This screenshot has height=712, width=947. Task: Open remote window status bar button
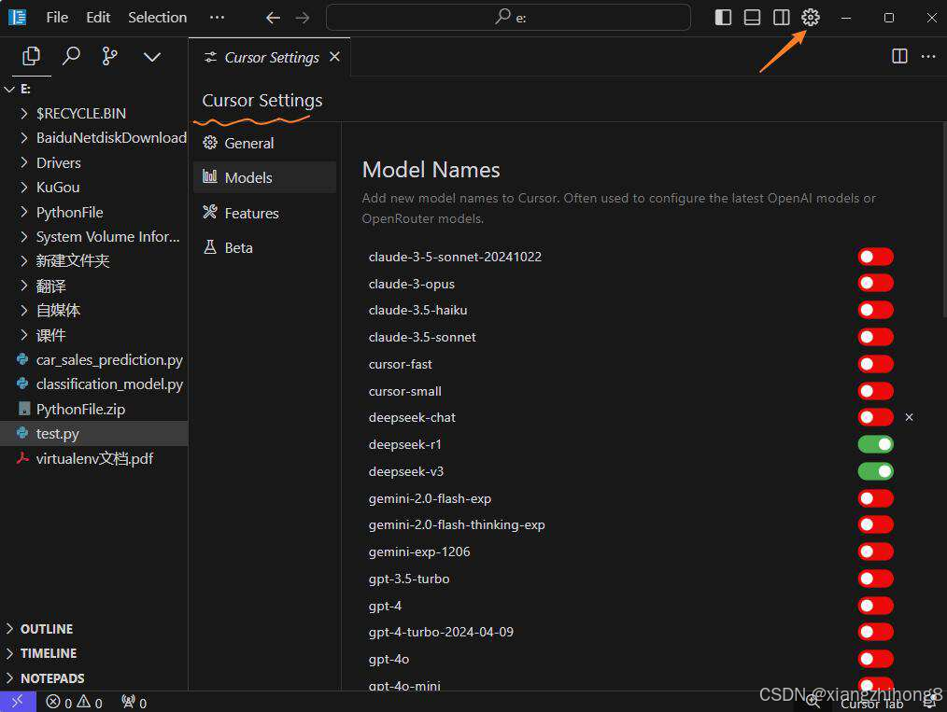click(x=18, y=701)
